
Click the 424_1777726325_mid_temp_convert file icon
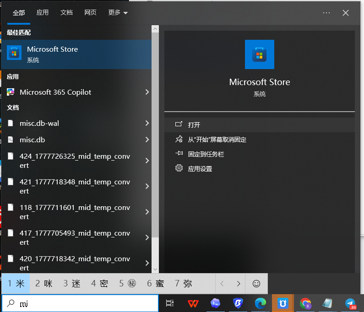click(11, 156)
